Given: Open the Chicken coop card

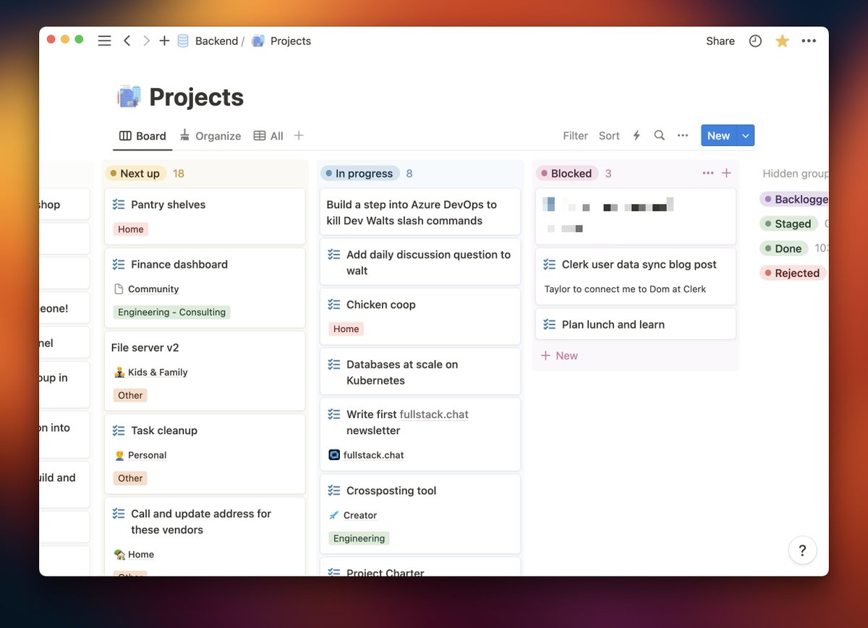Looking at the screenshot, I should (x=420, y=316).
